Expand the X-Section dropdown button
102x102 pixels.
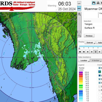click(96, 60)
